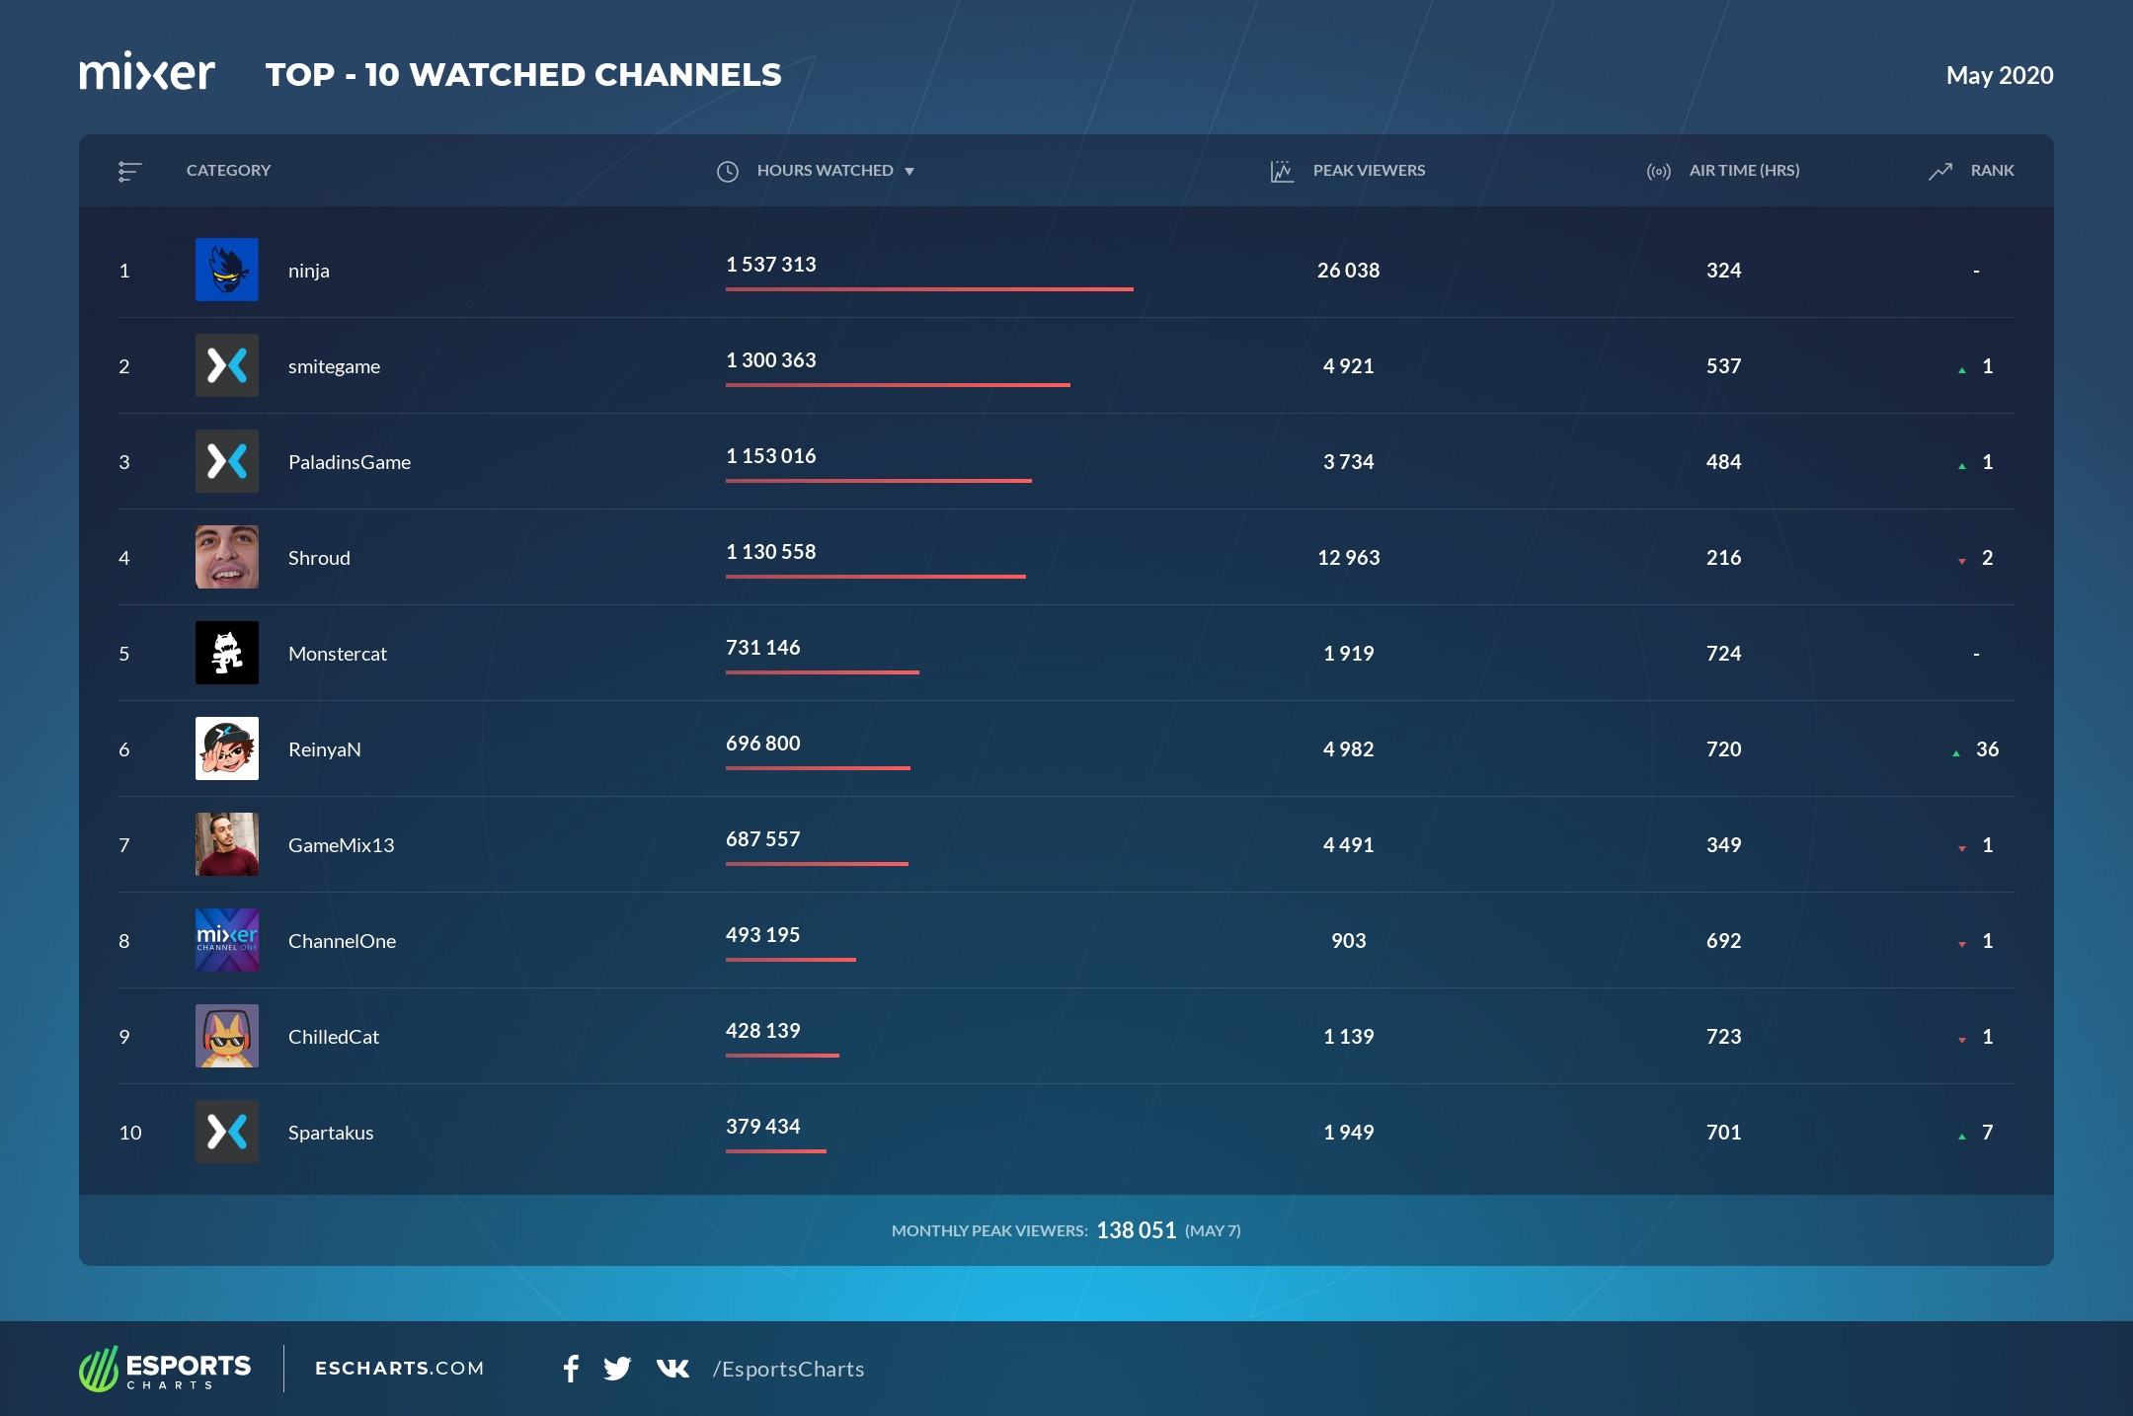The width and height of the screenshot is (2133, 1416).
Task: Click the Spartakus channel name
Action: [x=331, y=1133]
